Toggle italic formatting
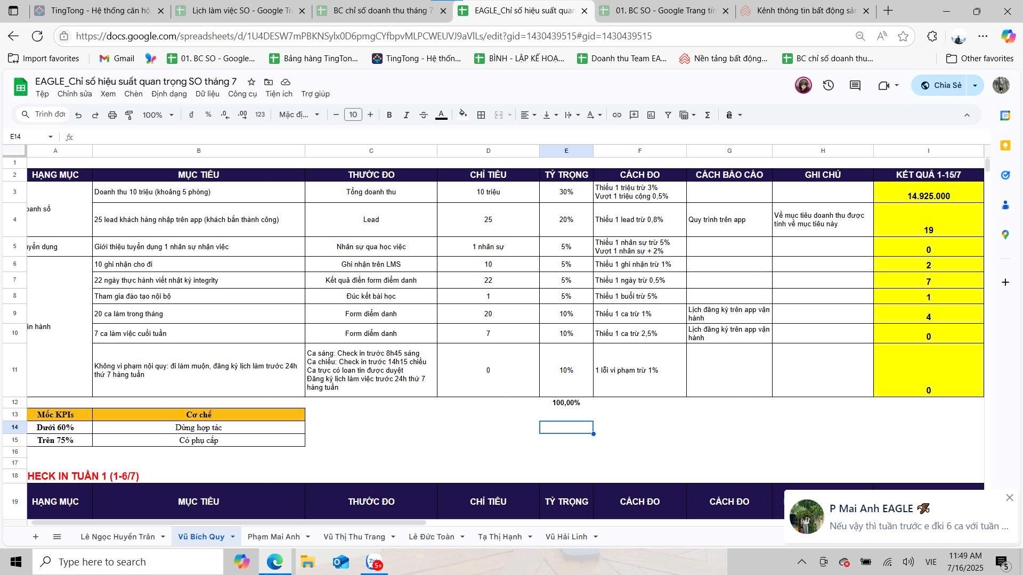This screenshot has width=1023, height=575. pos(406,115)
